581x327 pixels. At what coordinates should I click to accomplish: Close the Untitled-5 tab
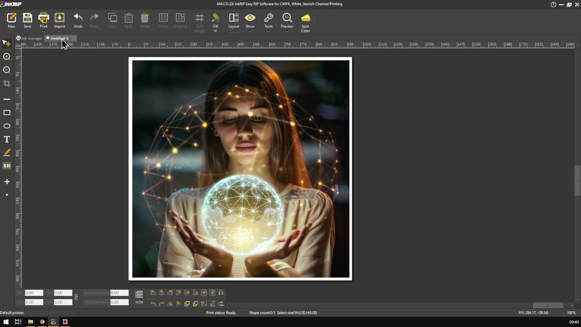click(x=73, y=38)
